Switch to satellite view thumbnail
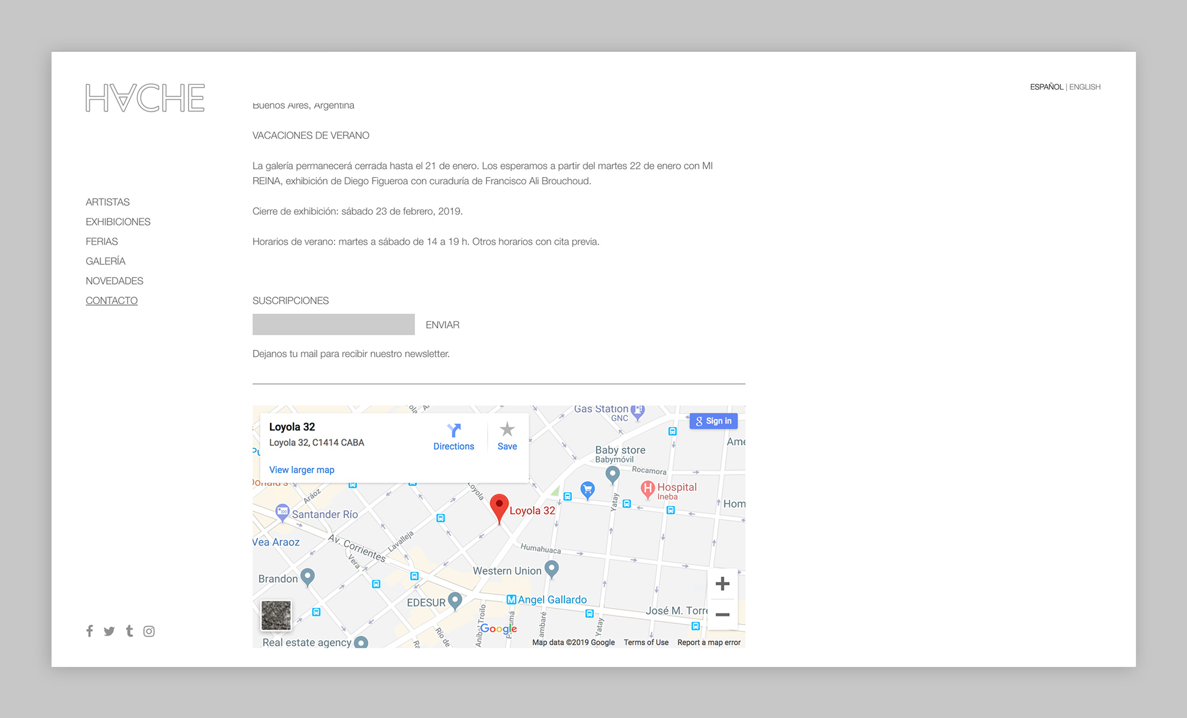Screen dimensions: 1187x718 click(x=276, y=615)
